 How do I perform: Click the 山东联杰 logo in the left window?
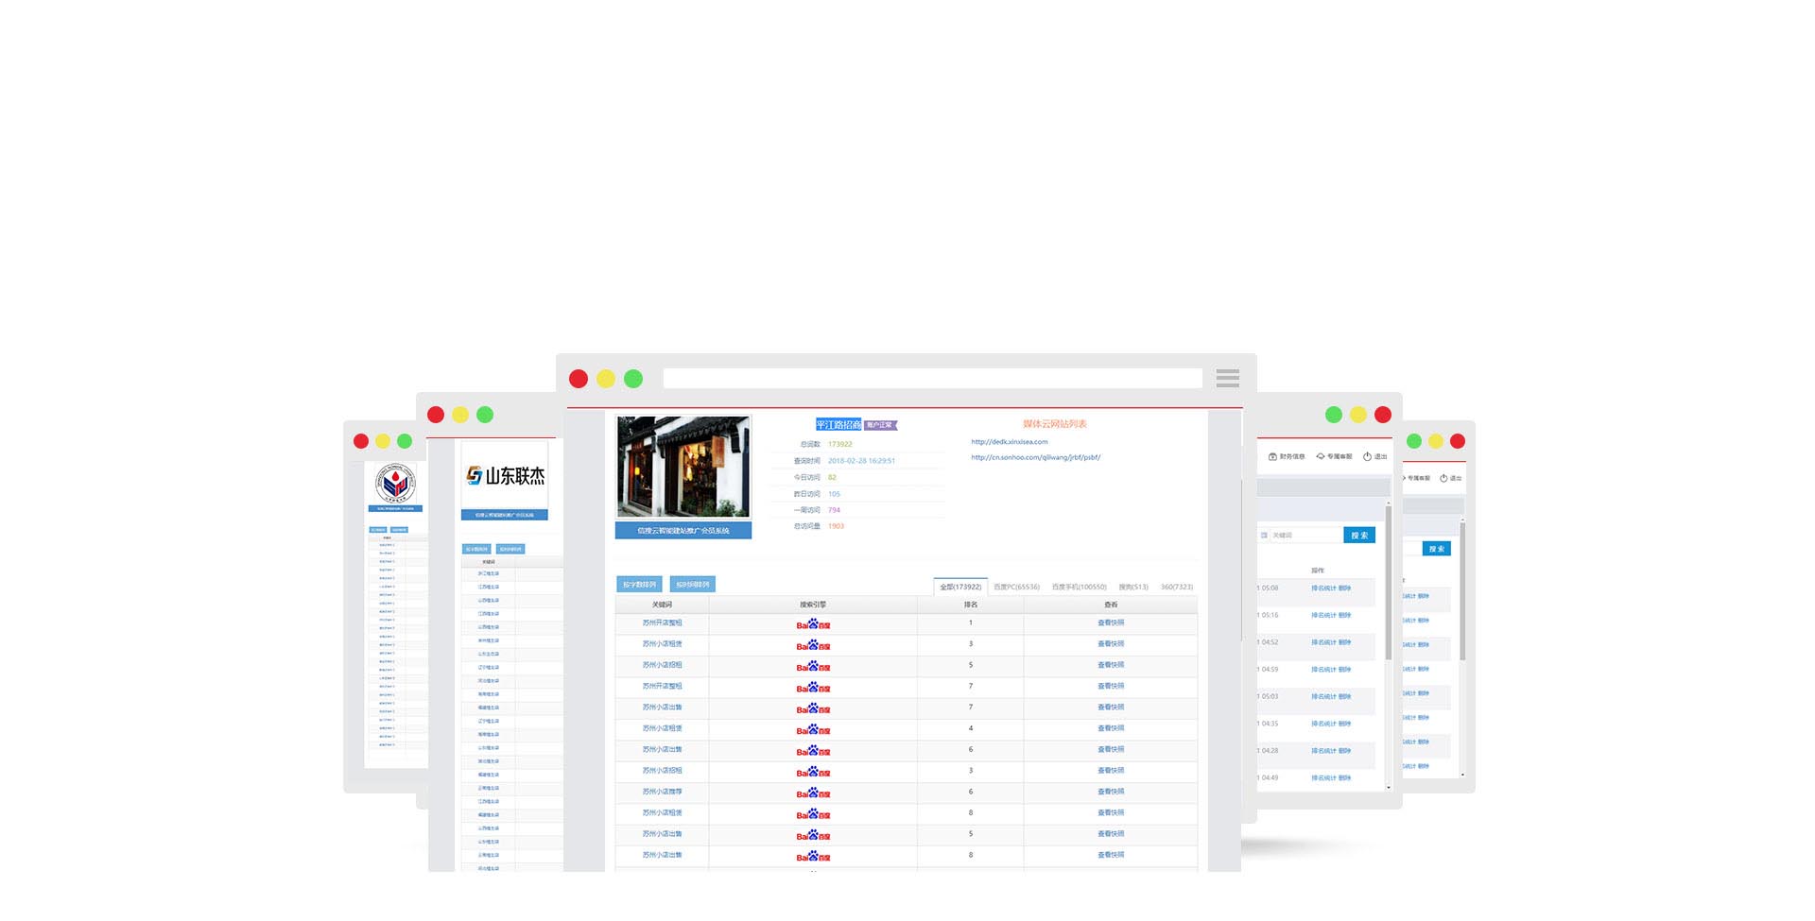(506, 476)
